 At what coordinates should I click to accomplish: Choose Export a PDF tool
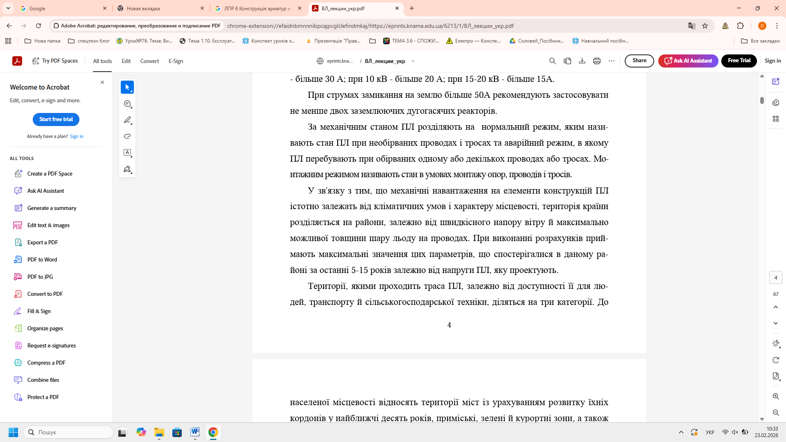[43, 242]
